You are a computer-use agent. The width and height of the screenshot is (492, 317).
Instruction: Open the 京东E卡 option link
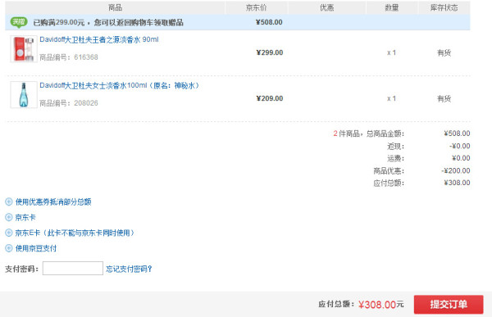click(75, 233)
